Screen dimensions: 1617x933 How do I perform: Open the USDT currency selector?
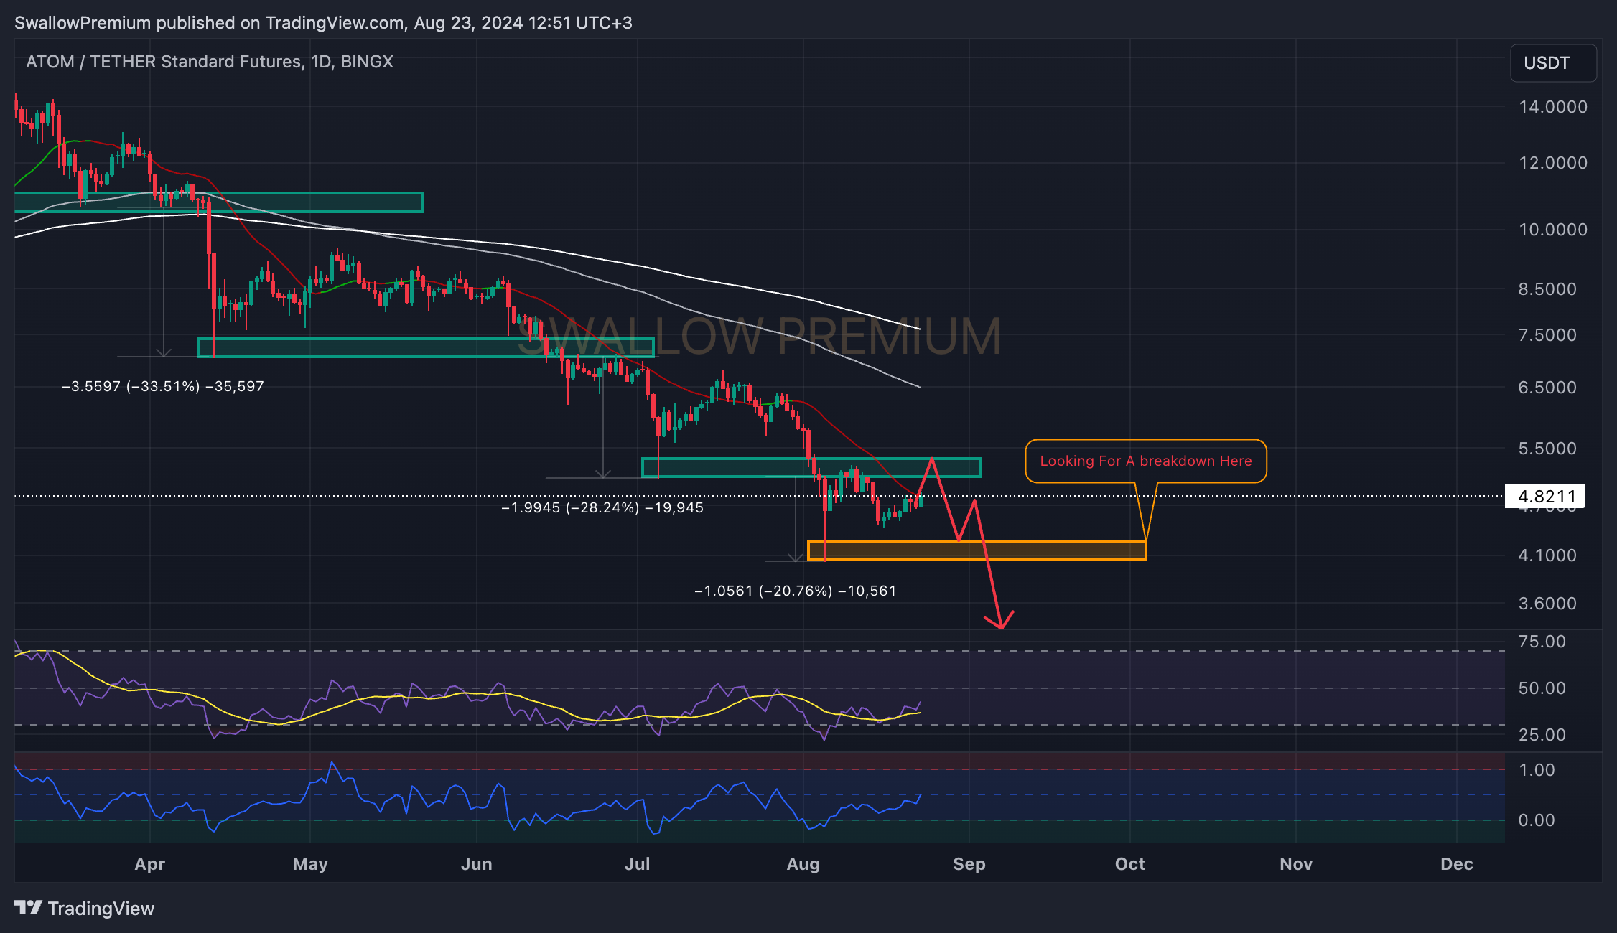pos(1553,63)
